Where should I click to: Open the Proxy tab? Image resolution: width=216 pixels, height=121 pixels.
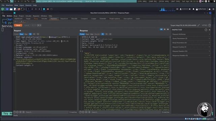point(36,19)
